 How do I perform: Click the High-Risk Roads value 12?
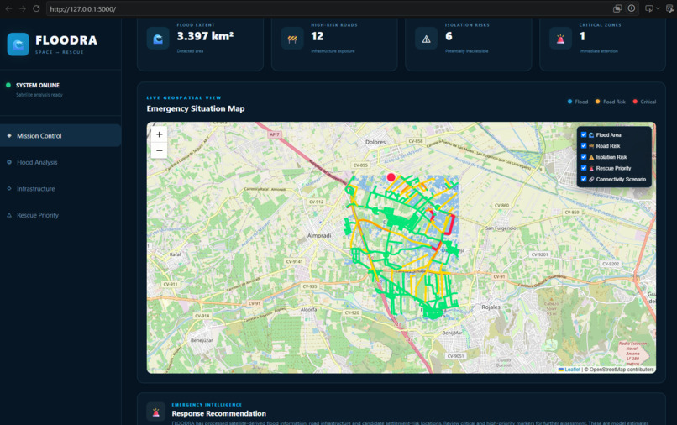[318, 36]
